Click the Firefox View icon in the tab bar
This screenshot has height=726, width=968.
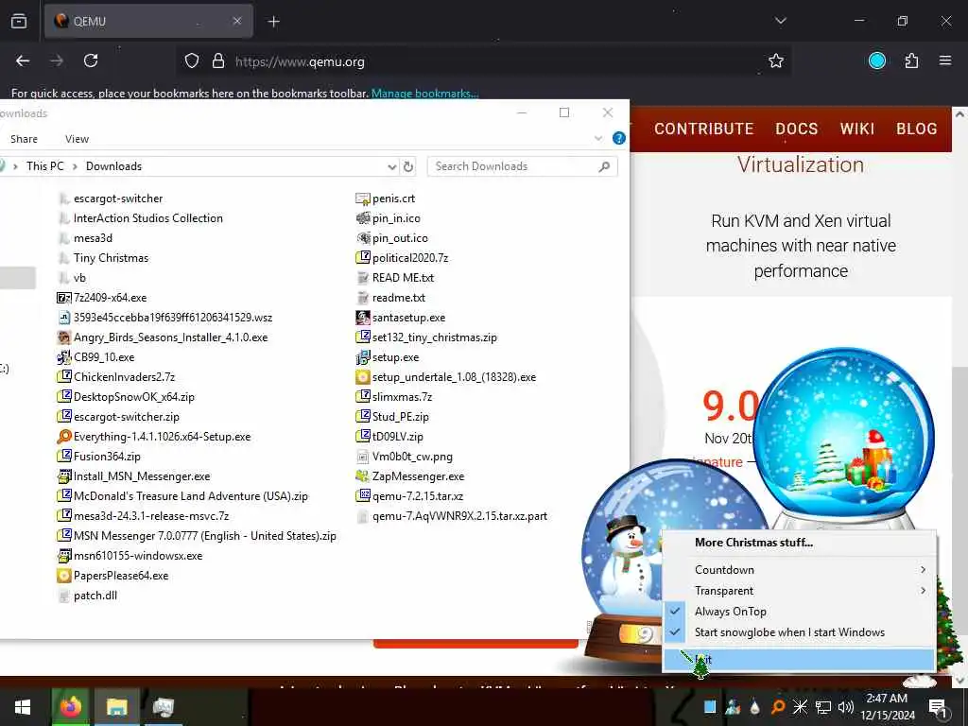pyautogui.click(x=19, y=22)
